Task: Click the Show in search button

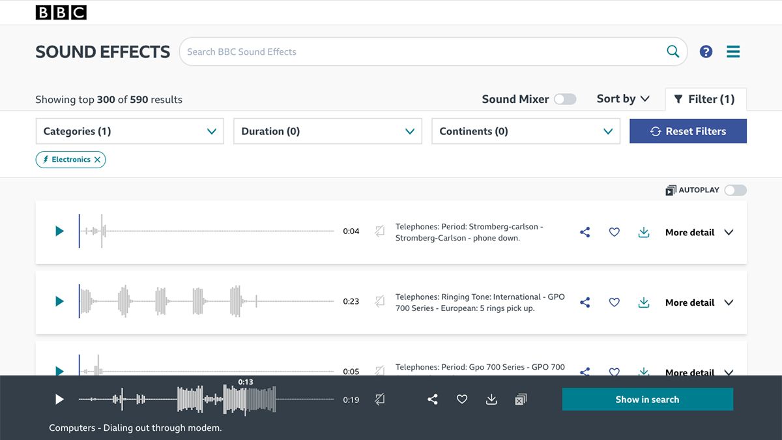Action: [x=647, y=399]
